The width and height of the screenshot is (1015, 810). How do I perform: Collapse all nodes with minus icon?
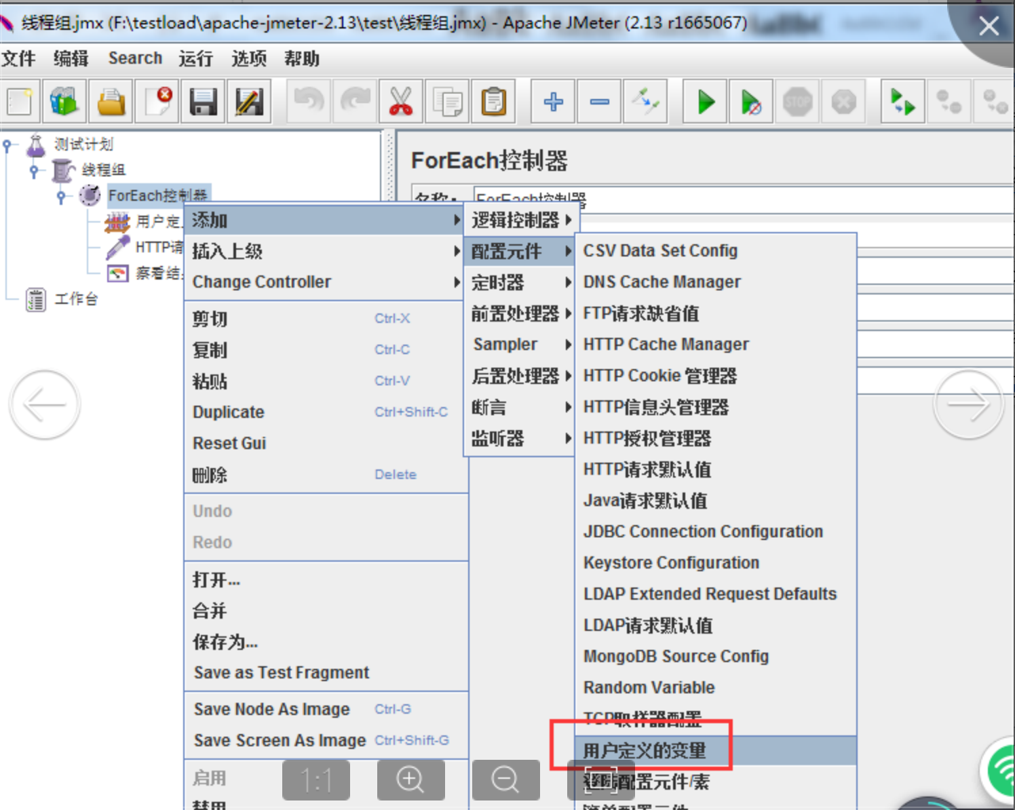click(x=599, y=102)
